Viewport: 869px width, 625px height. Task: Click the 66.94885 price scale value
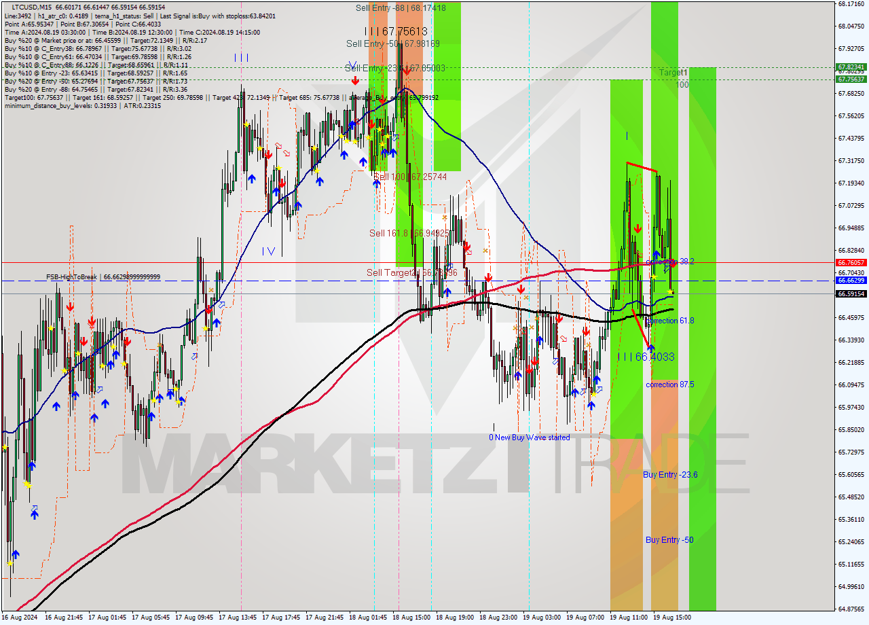tap(851, 228)
